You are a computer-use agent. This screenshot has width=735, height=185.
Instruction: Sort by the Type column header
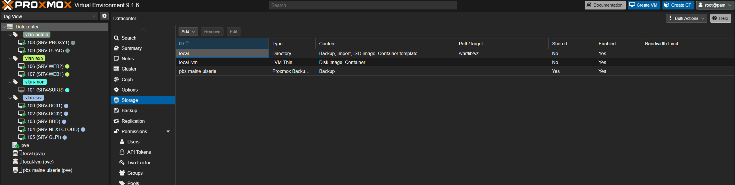[292, 44]
